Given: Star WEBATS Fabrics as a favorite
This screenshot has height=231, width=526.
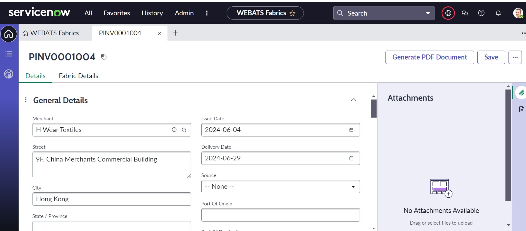Looking at the screenshot, I should point(292,13).
